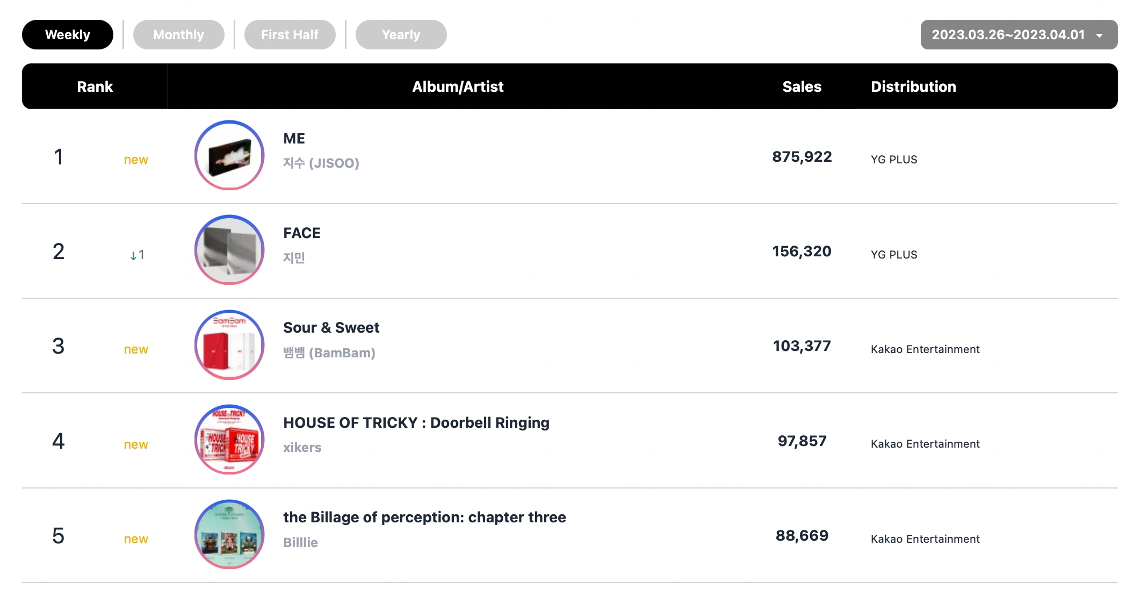Image resolution: width=1141 pixels, height=589 pixels.
Task: Click the Sales column header
Action: coord(802,87)
